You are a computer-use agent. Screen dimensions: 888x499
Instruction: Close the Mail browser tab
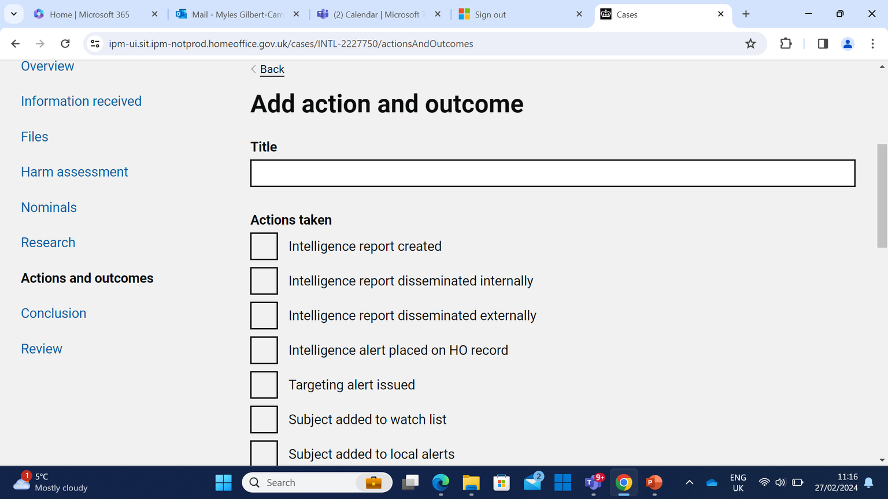tap(296, 14)
